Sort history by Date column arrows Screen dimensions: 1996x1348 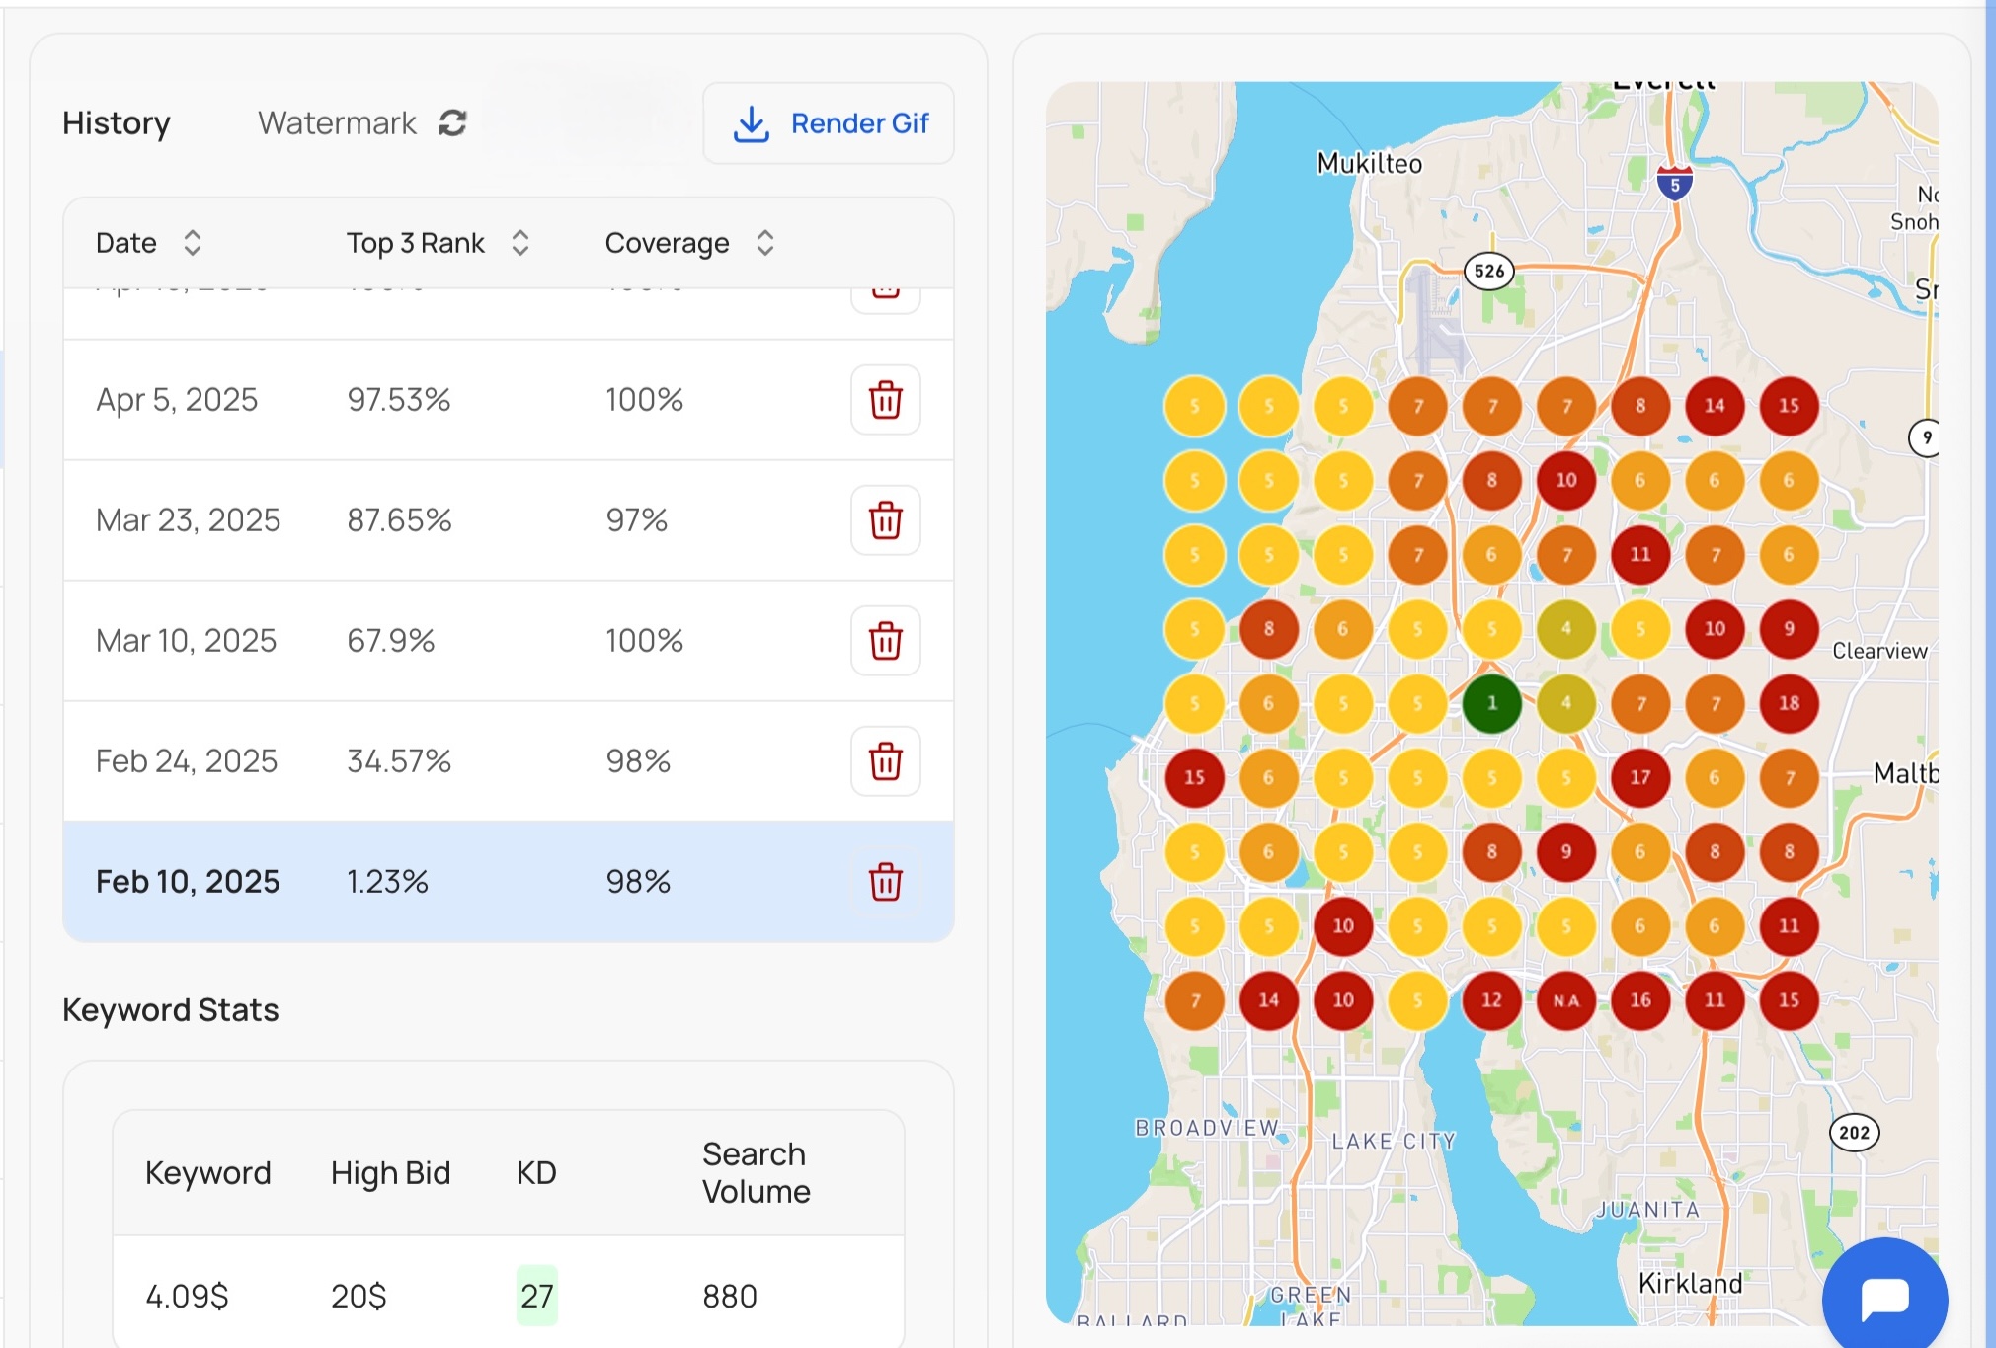point(193,243)
